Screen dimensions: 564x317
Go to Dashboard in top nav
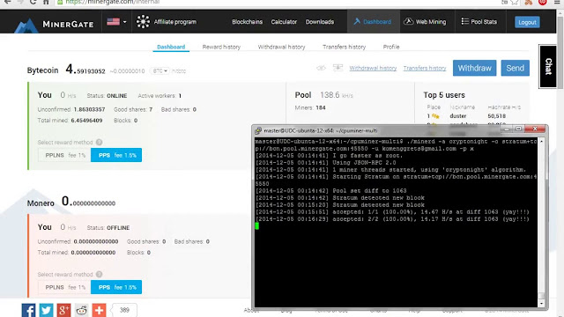click(x=374, y=21)
